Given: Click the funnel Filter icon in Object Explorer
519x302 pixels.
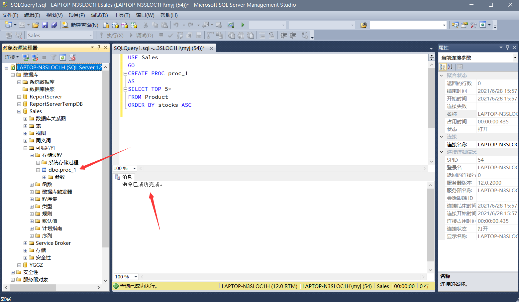Looking at the screenshot, I should 53,58.
